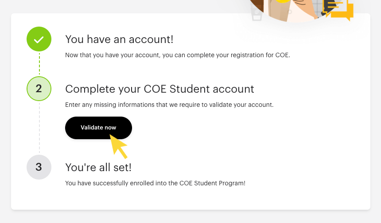Click the "You have an account!" heading
This screenshot has width=381, height=223.
pos(119,39)
